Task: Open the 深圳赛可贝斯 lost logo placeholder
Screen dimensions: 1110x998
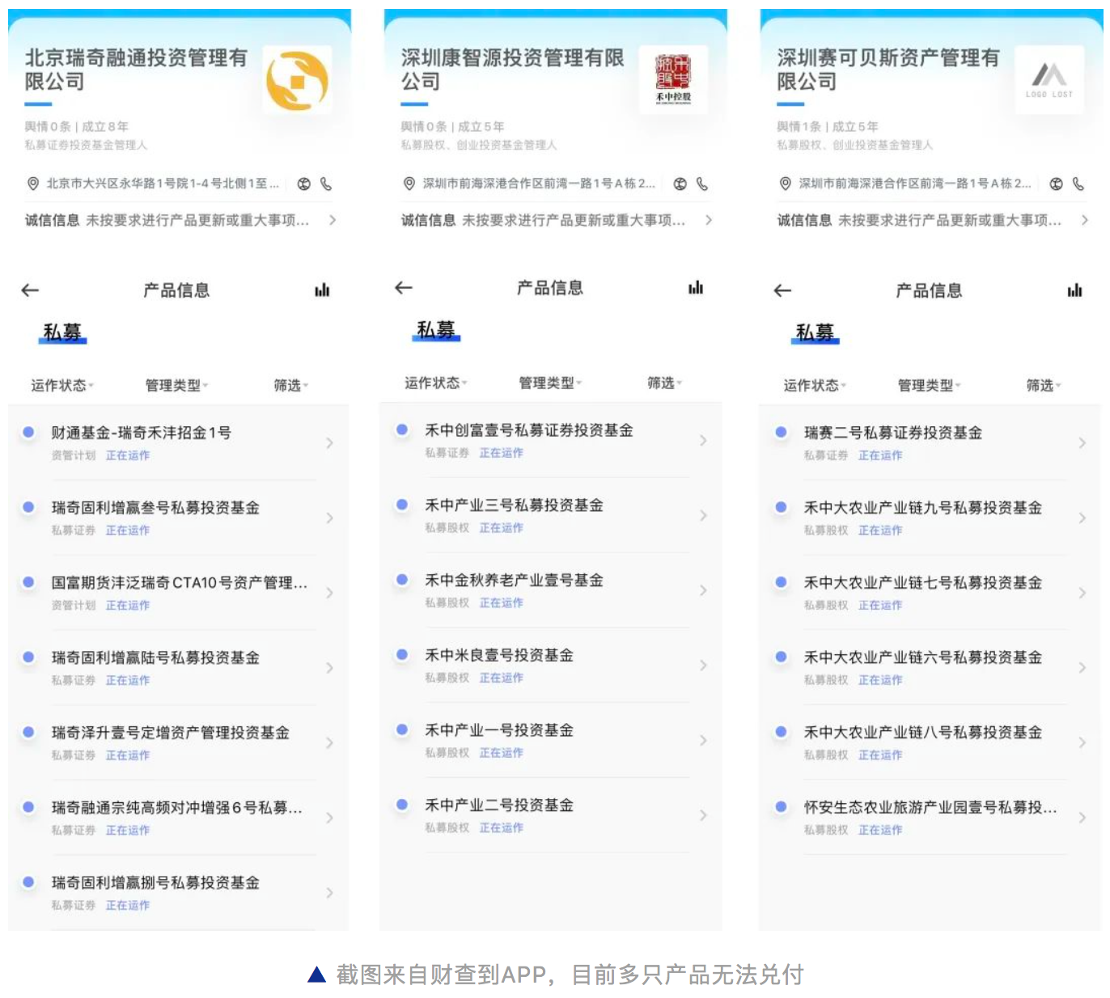Action: click(x=1049, y=80)
